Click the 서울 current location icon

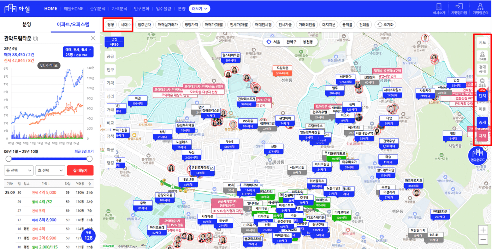point(269,42)
